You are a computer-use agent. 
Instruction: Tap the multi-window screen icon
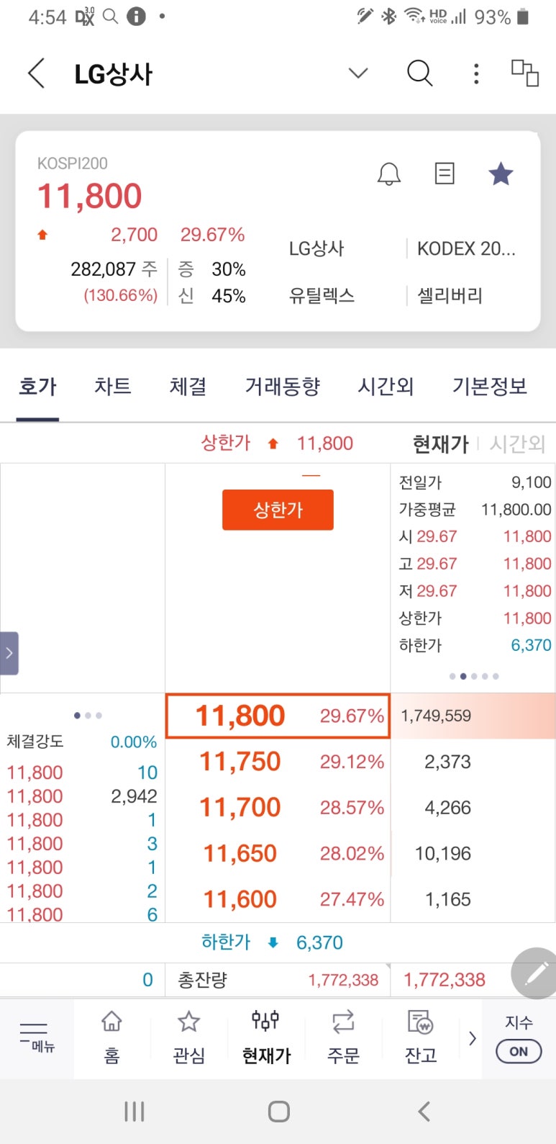click(x=525, y=73)
